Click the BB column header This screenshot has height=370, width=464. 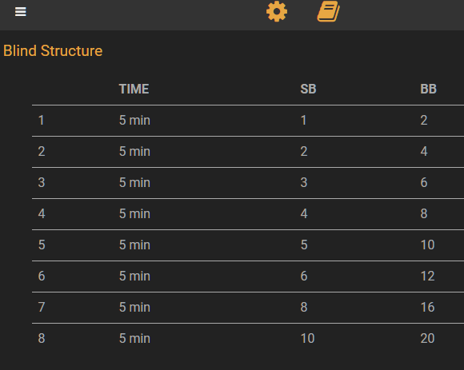tap(428, 89)
